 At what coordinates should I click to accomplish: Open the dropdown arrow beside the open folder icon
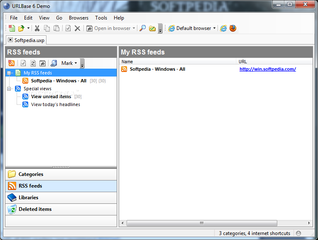[28, 28]
